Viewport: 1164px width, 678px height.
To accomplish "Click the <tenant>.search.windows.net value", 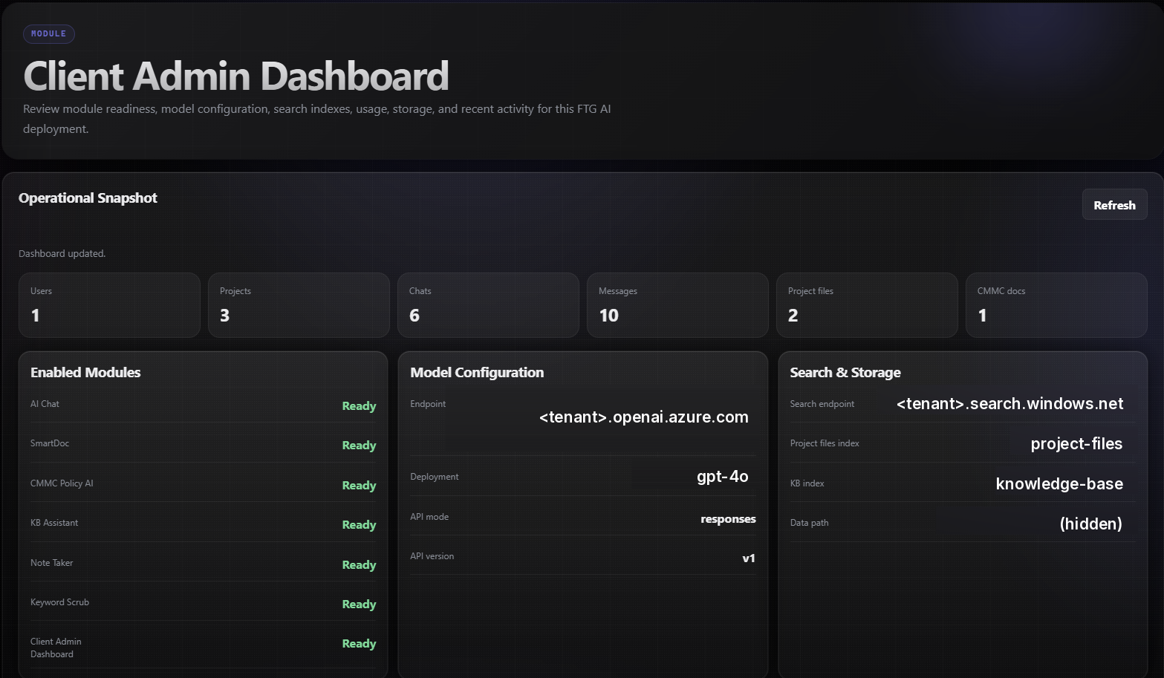I will tap(1010, 404).
